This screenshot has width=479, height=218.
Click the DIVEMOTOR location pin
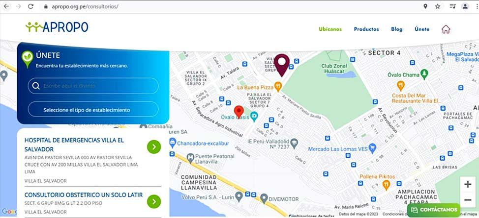click(264, 198)
